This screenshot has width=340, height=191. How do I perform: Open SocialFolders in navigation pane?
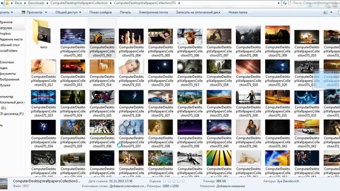(8, 51)
